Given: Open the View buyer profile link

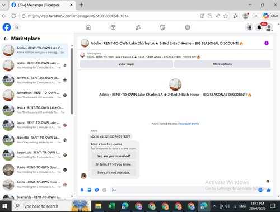Looking at the screenshot, I should point(188,124).
